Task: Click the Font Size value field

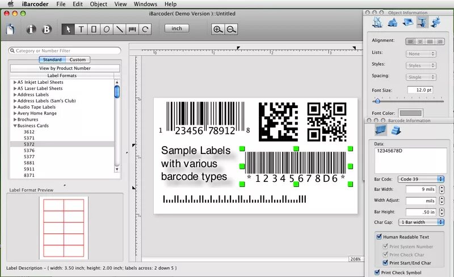Action: point(420,90)
